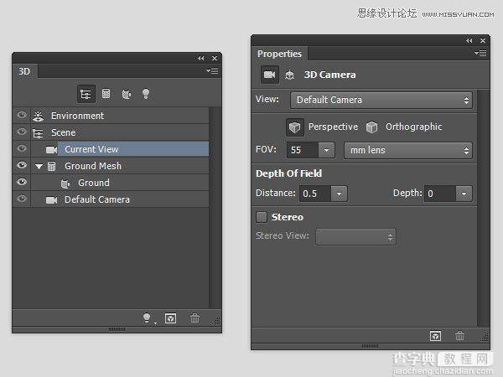
Task: Select the Whole Scene filter icon
Action: pos(86,94)
